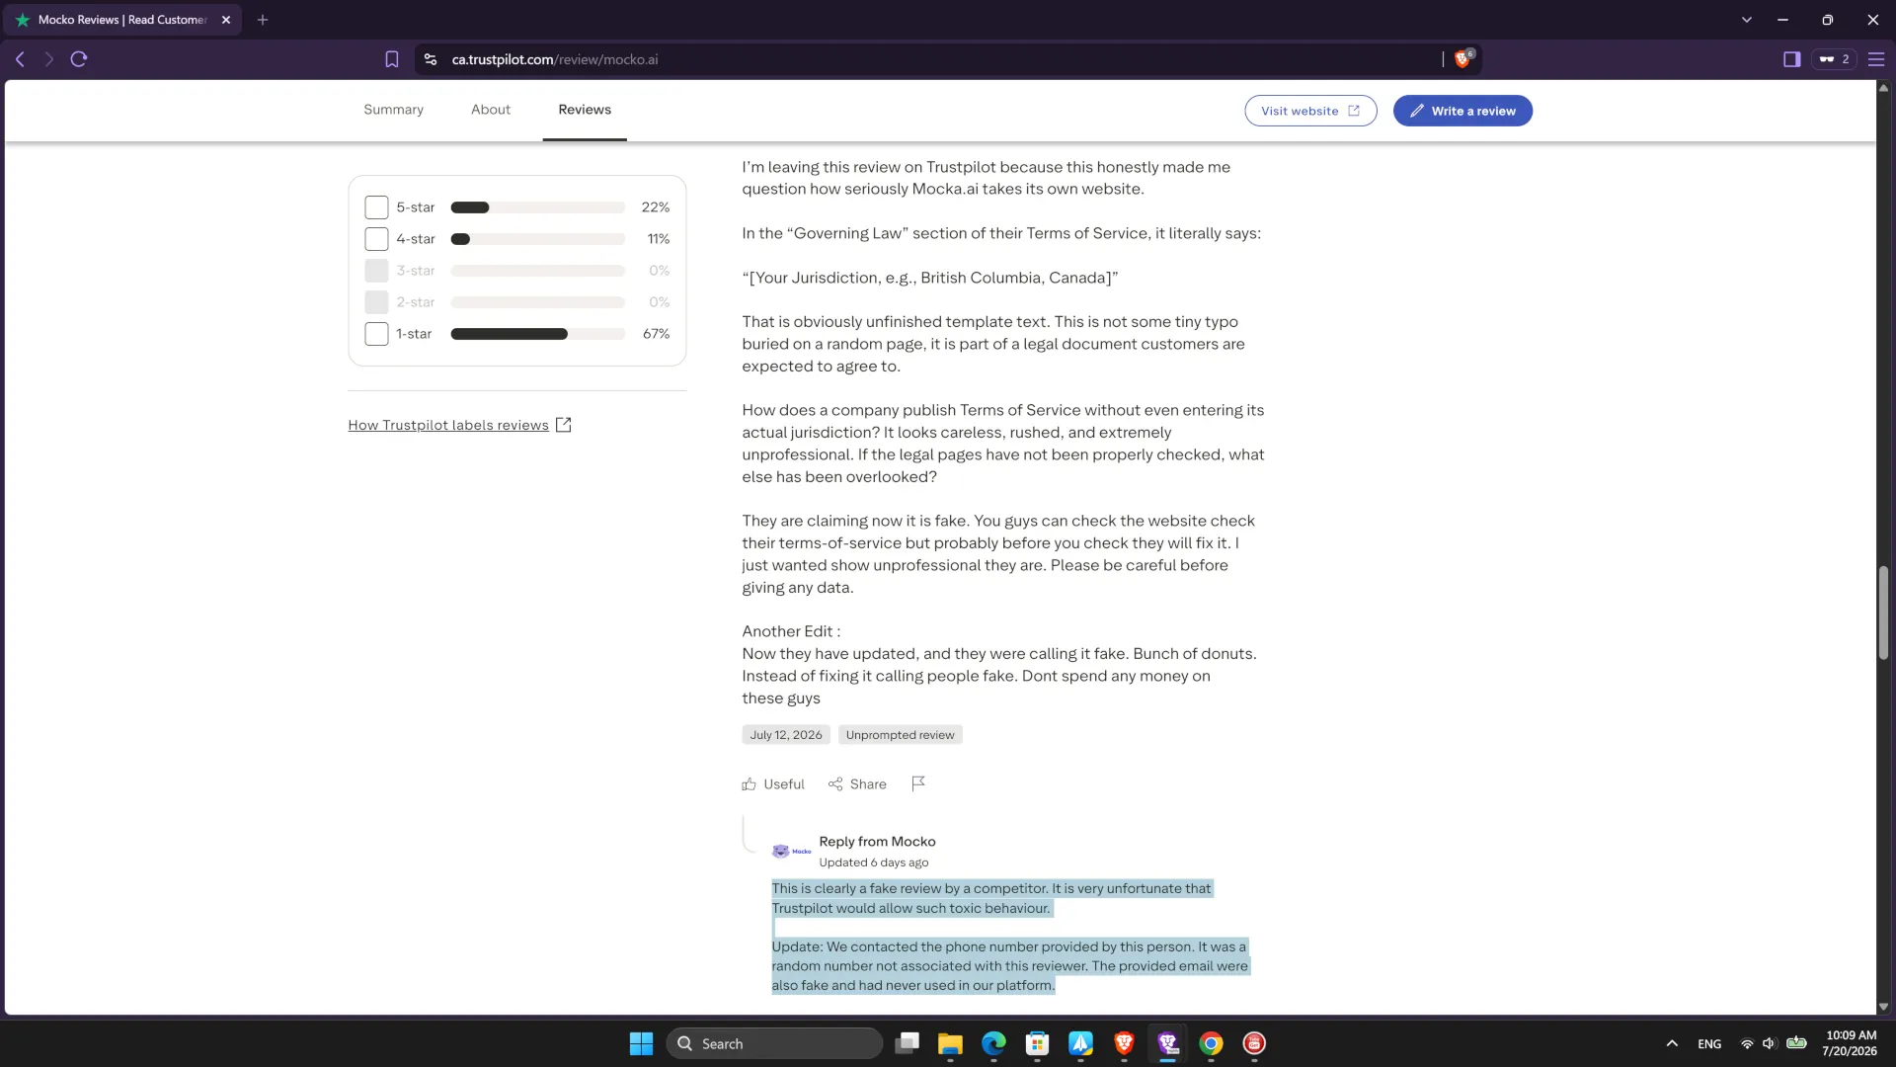Open battery status in the tray

(x=1797, y=1042)
